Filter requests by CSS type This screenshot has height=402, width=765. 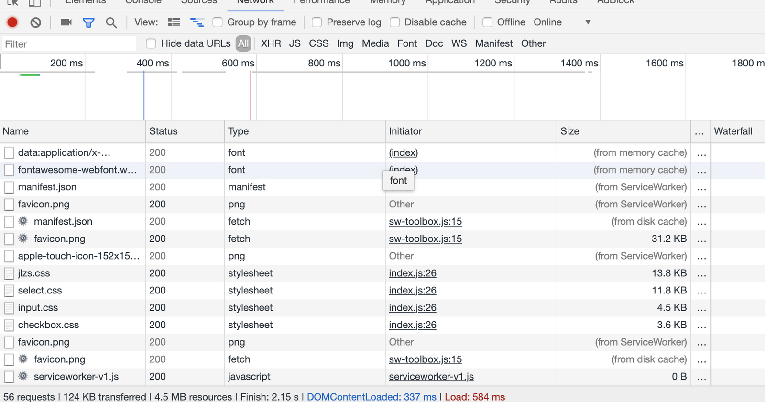point(318,43)
